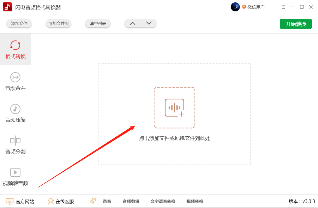The height and width of the screenshot is (208, 318).
Task: Select the 视频转音频 play icon
Action: click(x=15, y=172)
